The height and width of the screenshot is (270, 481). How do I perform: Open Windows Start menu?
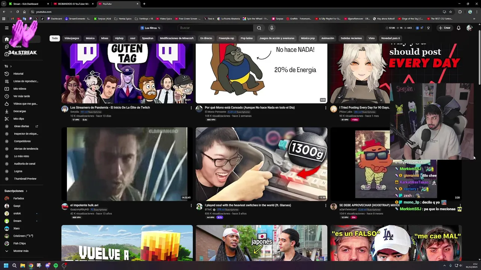[x=6, y=265]
